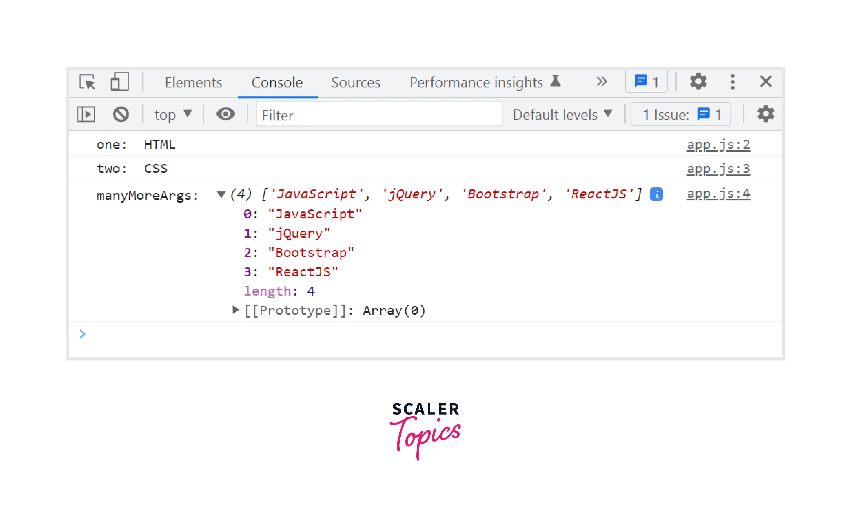This screenshot has width=850, height=506.
Task: Open the Default levels dropdown
Action: click(x=563, y=114)
